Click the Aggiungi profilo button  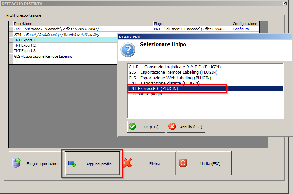[92, 163]
